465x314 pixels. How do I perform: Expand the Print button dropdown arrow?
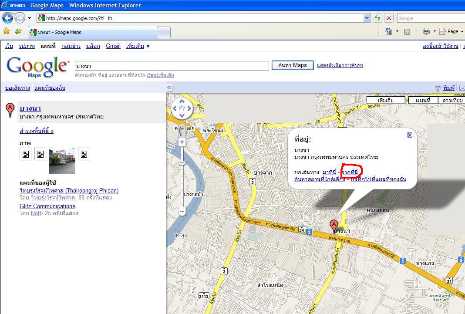tap(435, 31)
